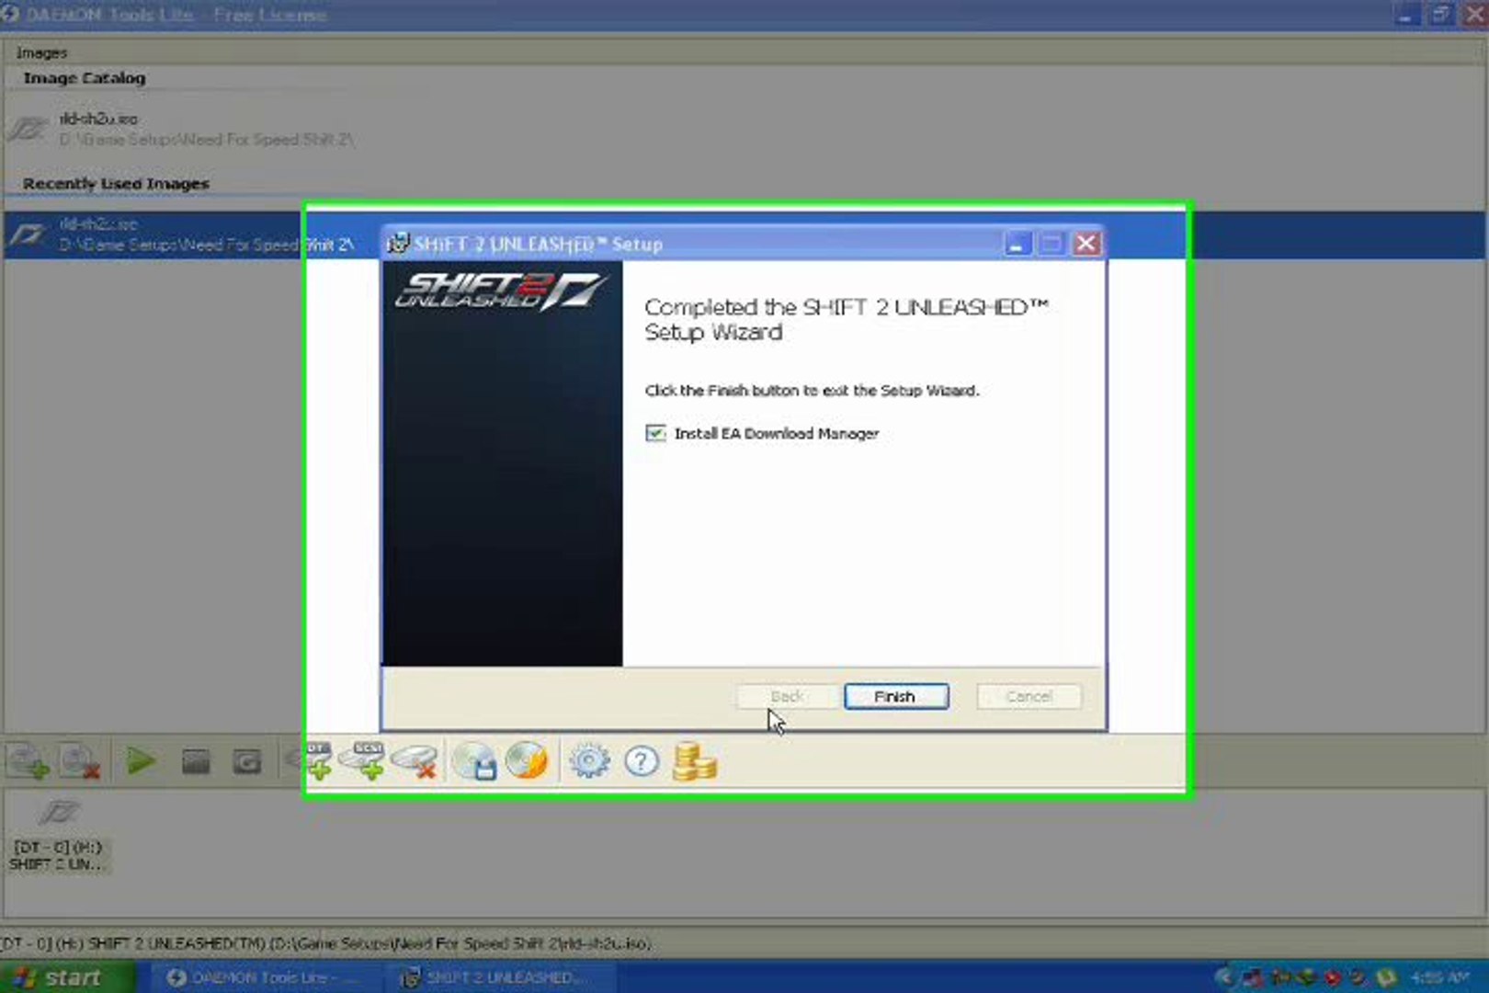Click the Image Catalog heading
This screenshot has width=1489, height=993.
(x=85, y=78)
